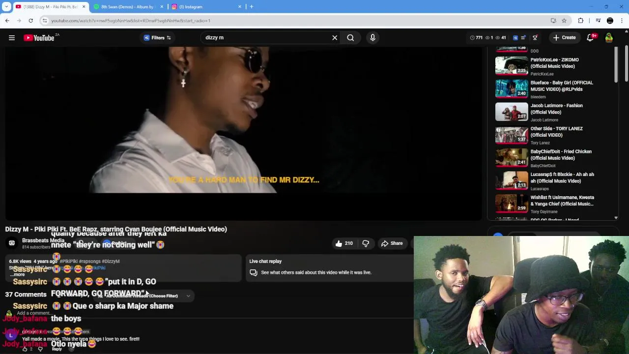Screen dimensions: 629x354
Task: Open a new browser tab
Action: pos(251,7)
